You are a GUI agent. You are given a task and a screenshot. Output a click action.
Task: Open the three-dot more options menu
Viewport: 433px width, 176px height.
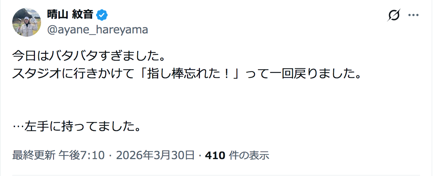tap(413, 15)
